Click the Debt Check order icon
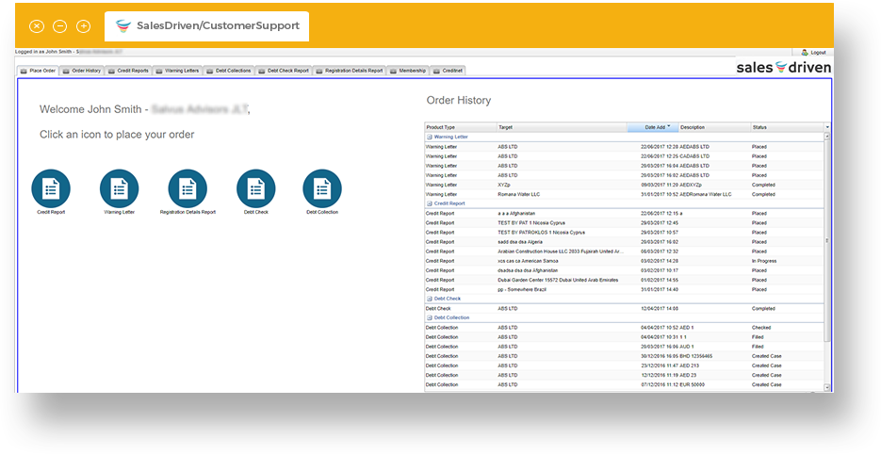This screenshot has width=881, height=454. (256, 188)
